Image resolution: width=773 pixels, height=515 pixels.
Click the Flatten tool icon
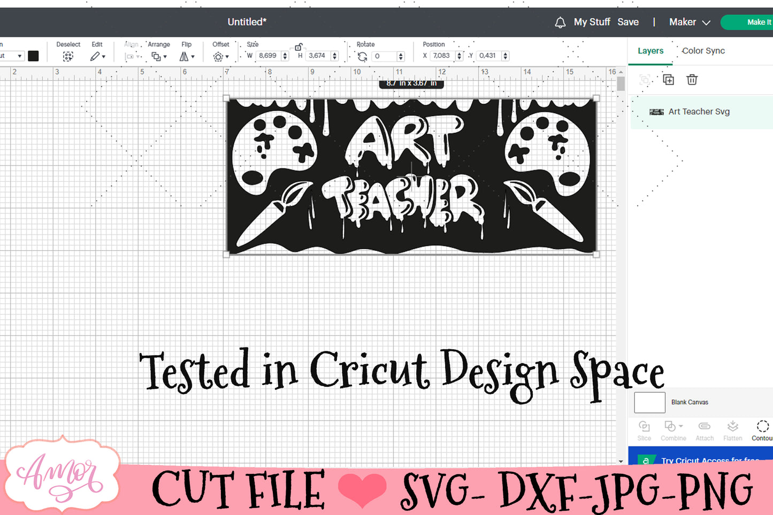[732, 427]
